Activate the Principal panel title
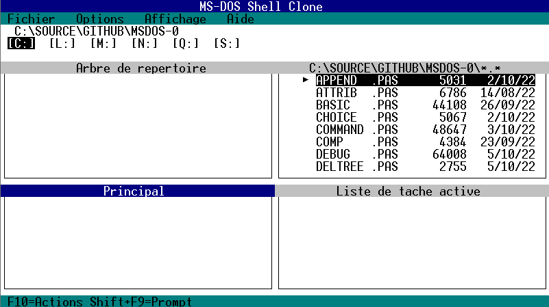 [x=134, y=191]
